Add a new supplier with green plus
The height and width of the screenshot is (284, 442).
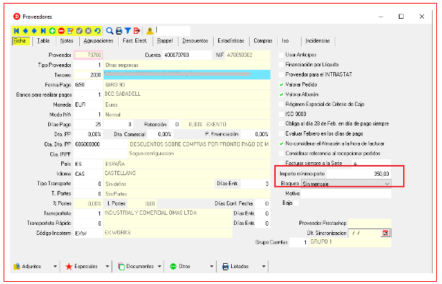52,31
